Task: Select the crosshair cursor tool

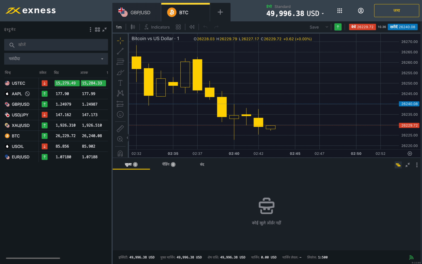Action: pos(120,41)
